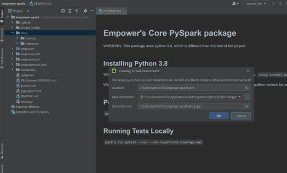
Task: Close the README.md editor tab
Action: 124,11
